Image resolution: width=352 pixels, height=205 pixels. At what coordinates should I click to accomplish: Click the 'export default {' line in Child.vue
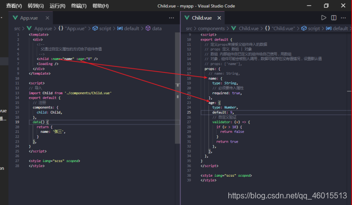tap(217, 40)
